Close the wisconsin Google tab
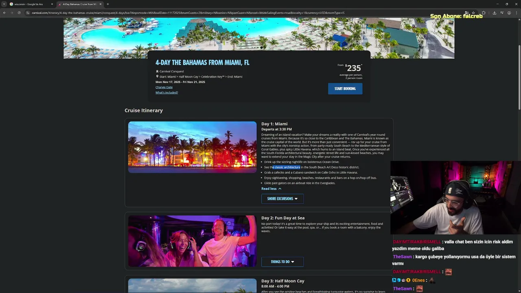The height and width of the screenshot is (293, 521). (x=52, y=4)
